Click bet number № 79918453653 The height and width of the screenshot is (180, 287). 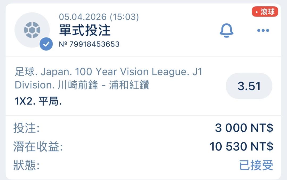[x=89, y=44]
